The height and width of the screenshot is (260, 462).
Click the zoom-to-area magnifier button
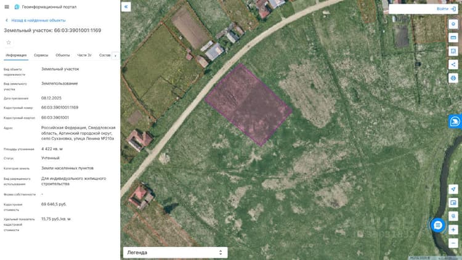pos(453,216)
